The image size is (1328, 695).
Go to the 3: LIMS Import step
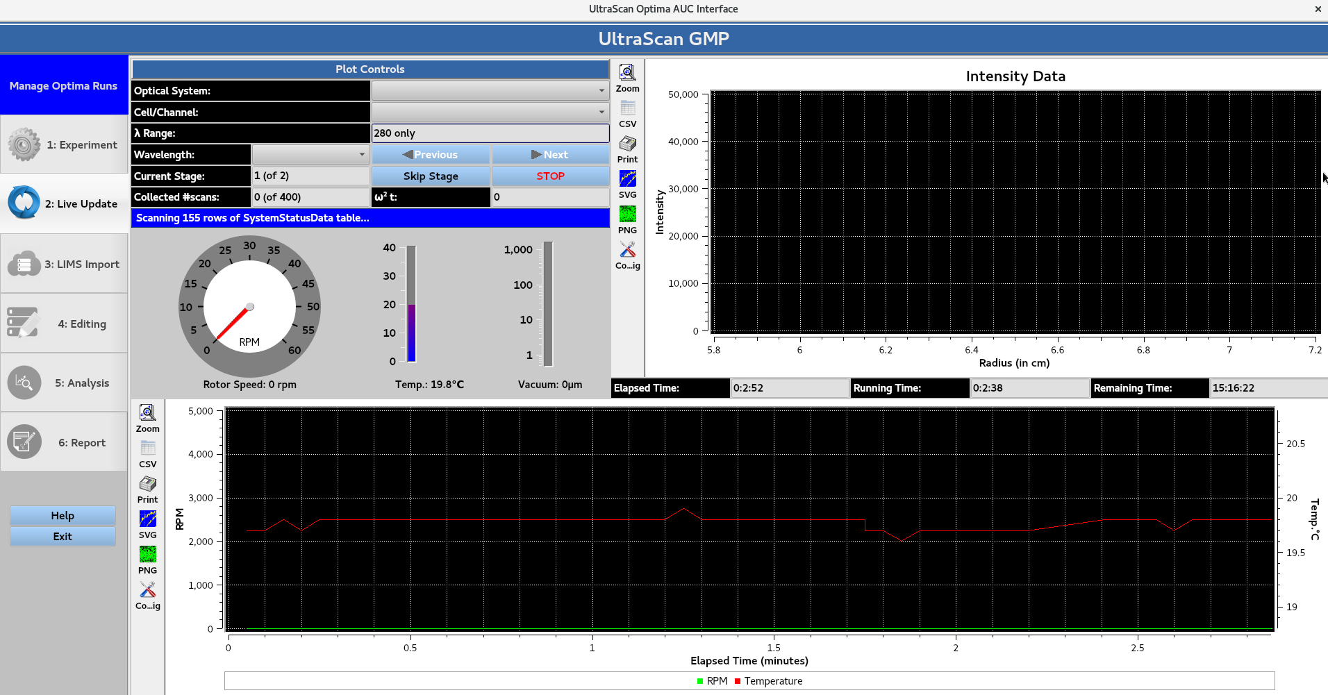coord(64,264)
